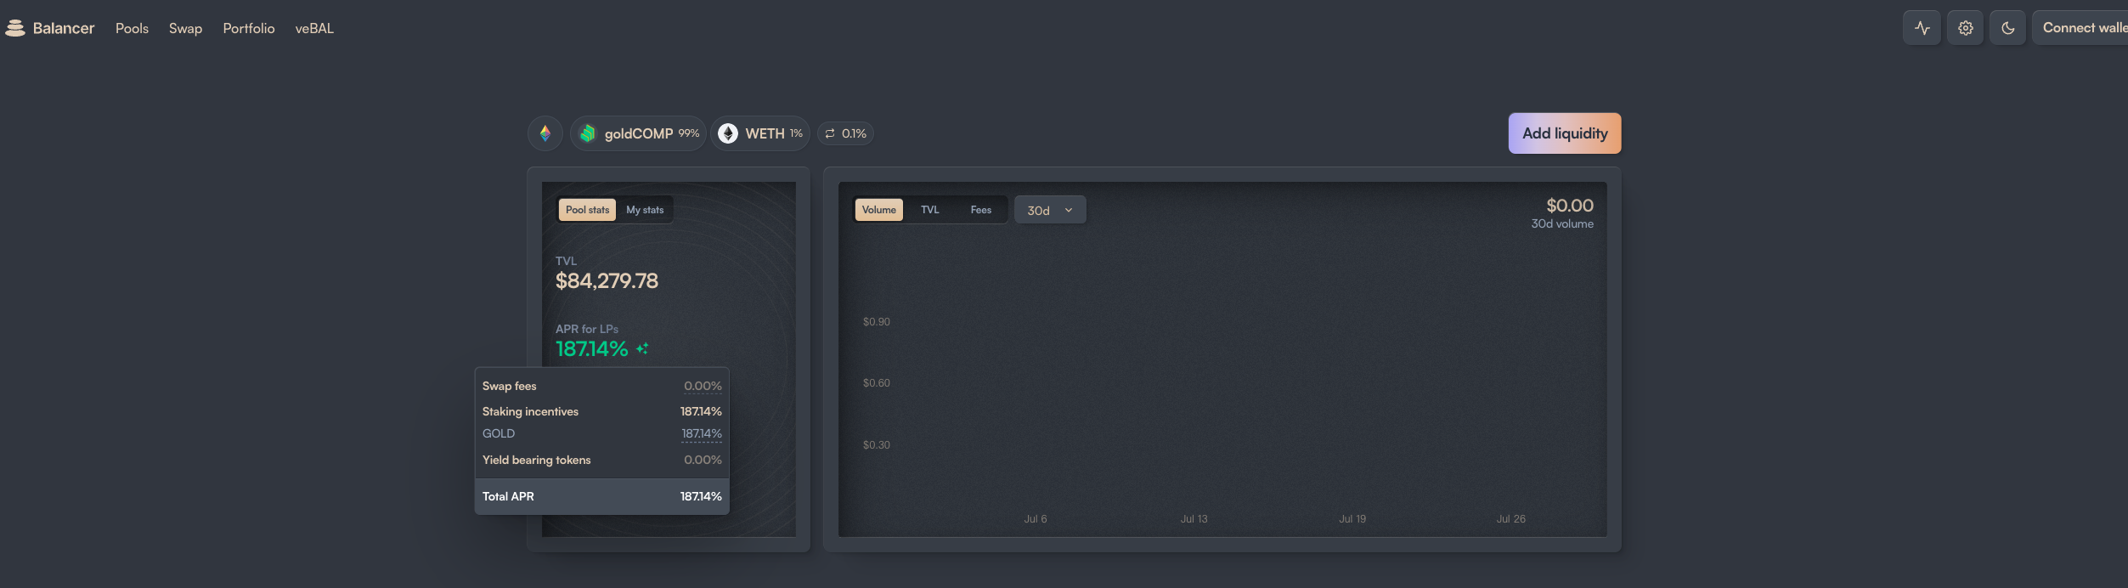Select the Volume chart tab
This screenshot has height=588, width=2128.
click(878, 210)
